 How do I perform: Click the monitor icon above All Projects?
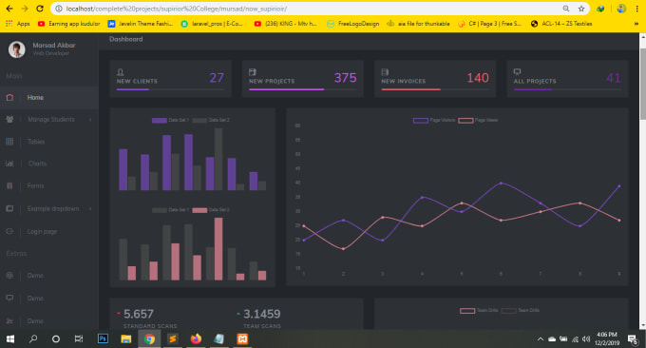(517, 72)
